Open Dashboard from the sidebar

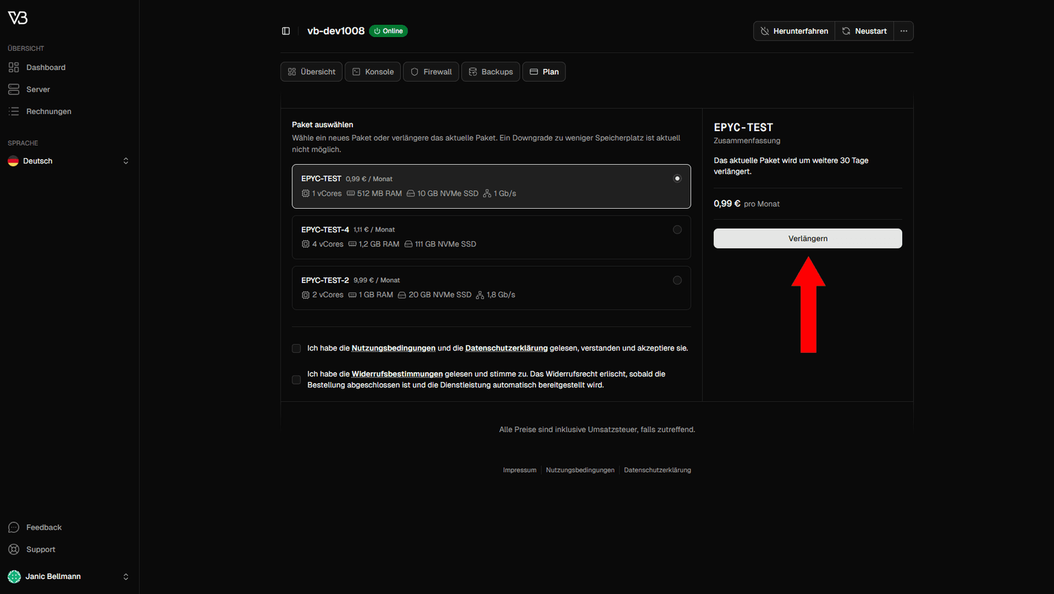(45, 67)
